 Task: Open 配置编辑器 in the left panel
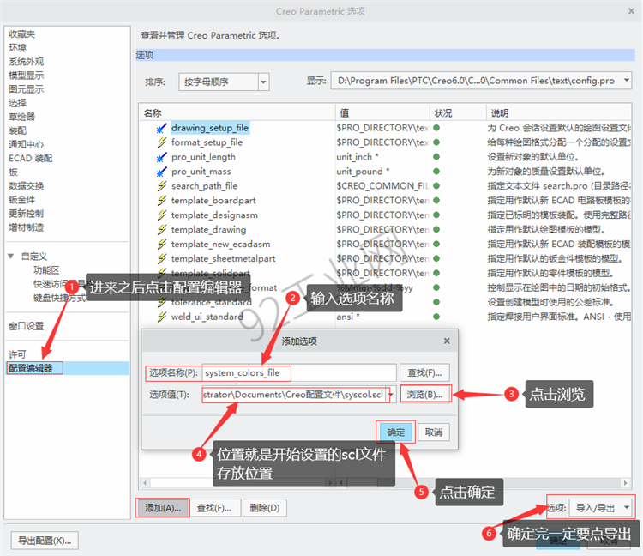(31, 368)
